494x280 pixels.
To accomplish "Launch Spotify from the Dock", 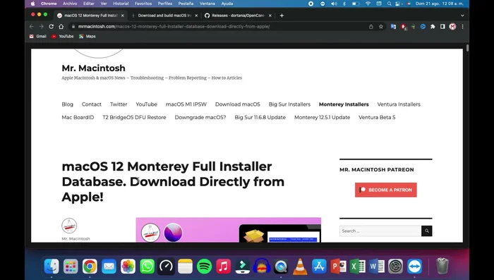I will pos(204,267).
